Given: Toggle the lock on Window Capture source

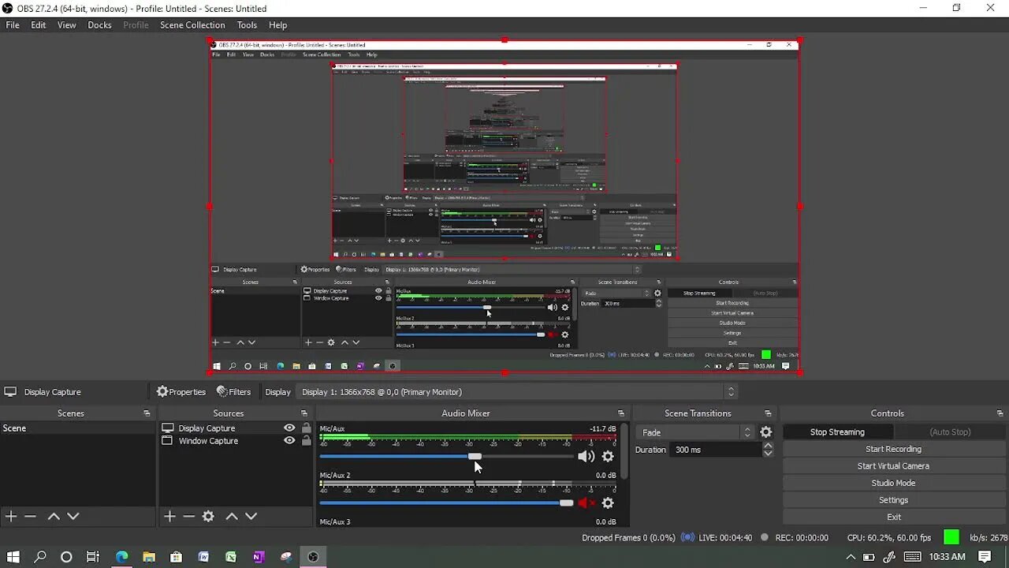Looking at the screenshot, I should click(x=306, y=441).
